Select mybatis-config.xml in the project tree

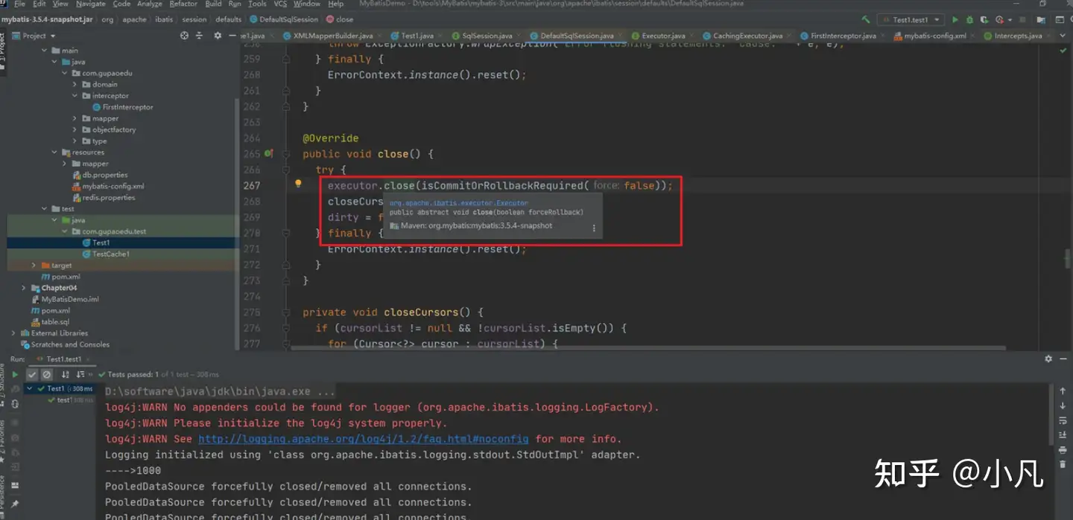coord(108,186)
